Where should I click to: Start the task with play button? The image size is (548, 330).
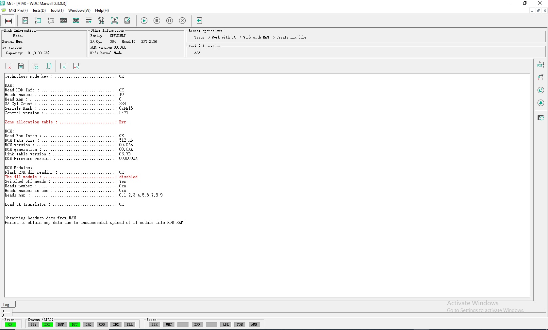point(144,21)
